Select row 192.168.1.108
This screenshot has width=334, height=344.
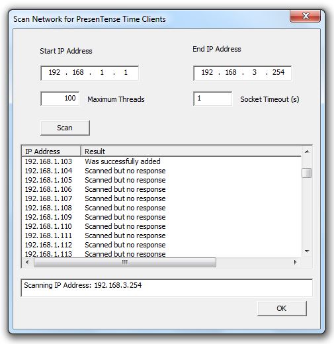(161, 208)
